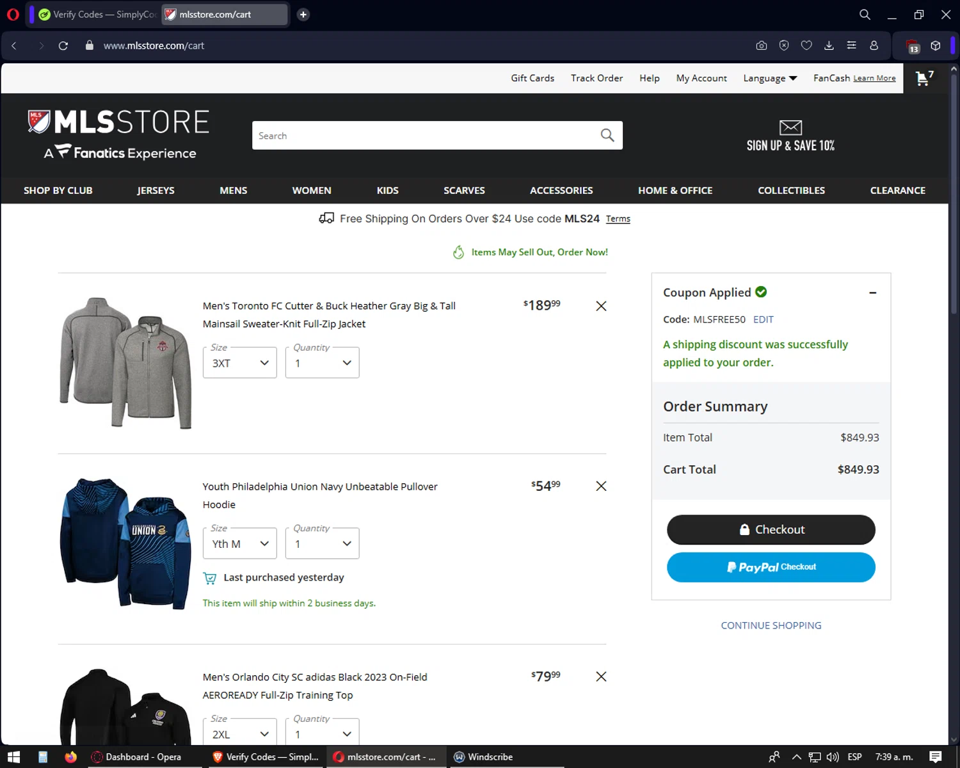Open the Windows Start menu
This screenshot has width=960, height=768.
[13, 757]
